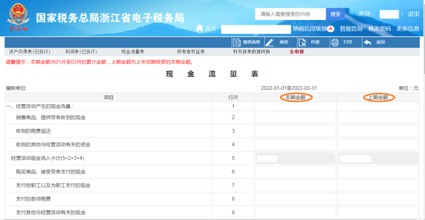425x220 pixels.
Task: Click 本期金额 field for row 4
Action: pos(295,145)
